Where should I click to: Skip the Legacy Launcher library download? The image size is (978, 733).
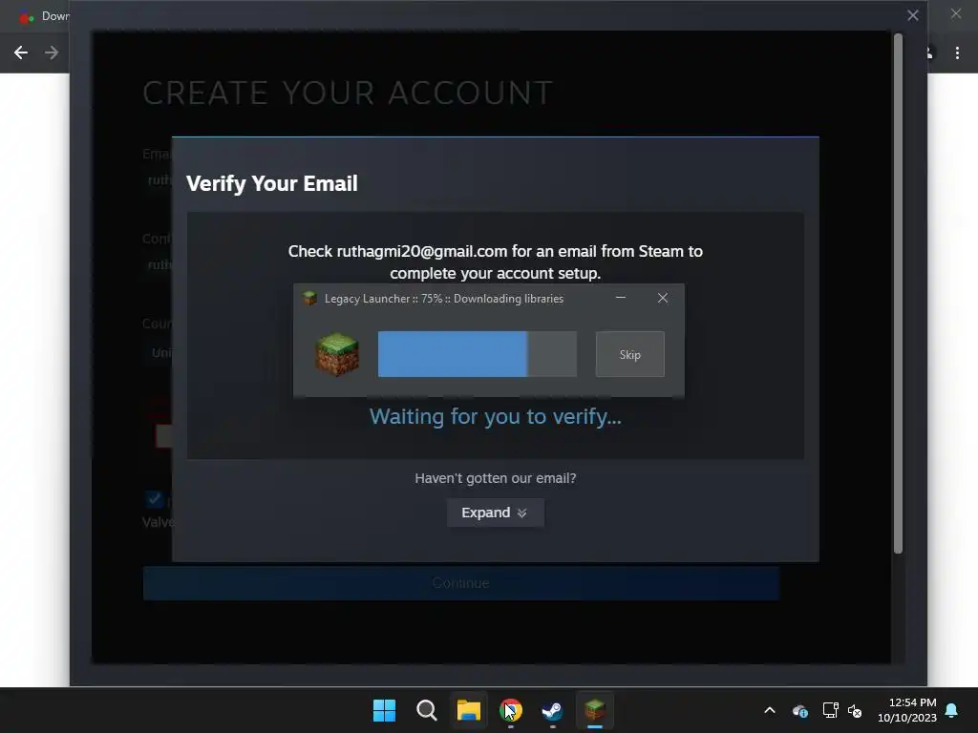click(630, 354)
